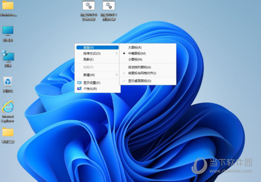
Task: Open the 此电脑 (This PC) desktop icon
Action: [8, 34]
